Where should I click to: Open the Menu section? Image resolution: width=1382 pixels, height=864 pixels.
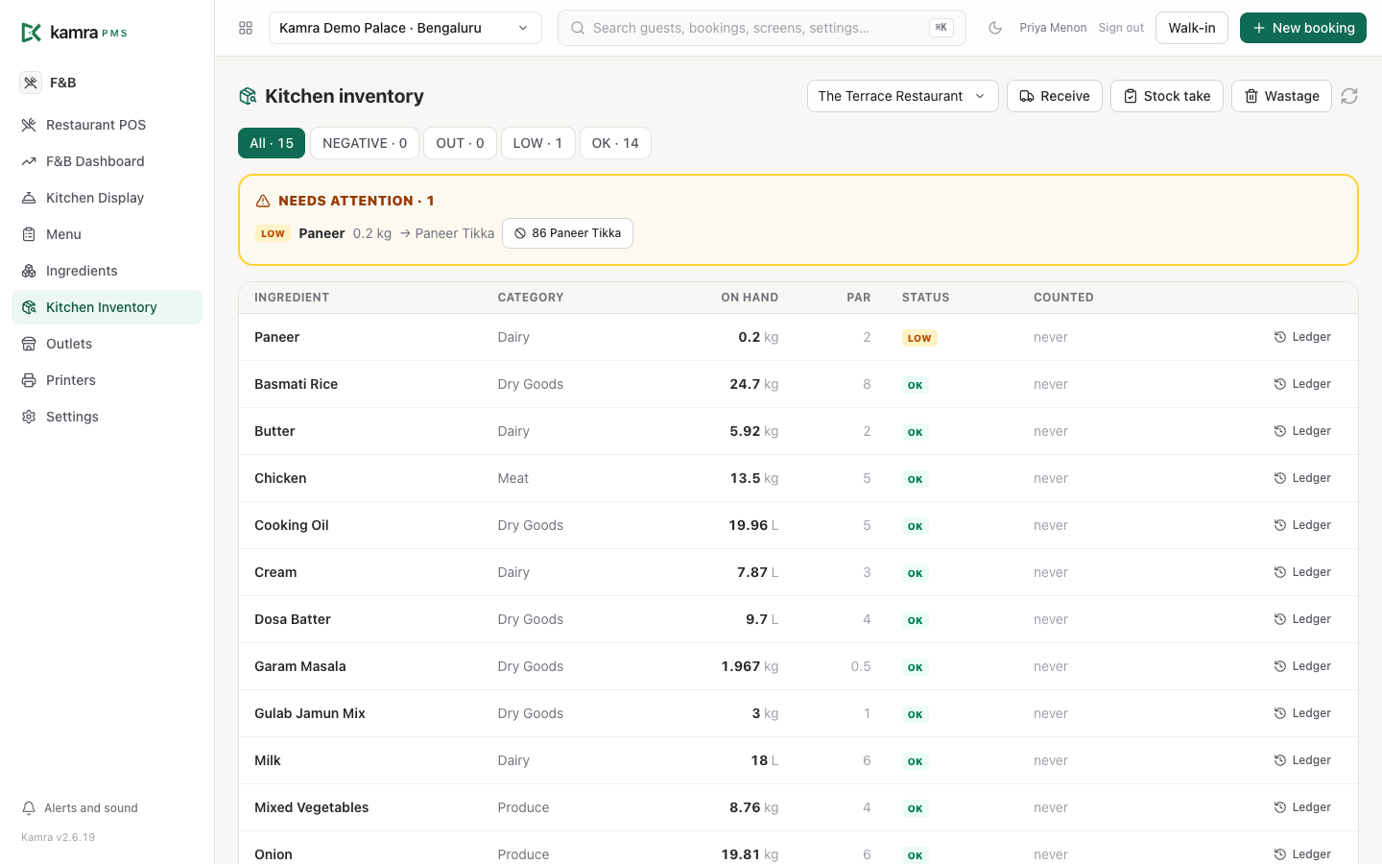click(x=107, y=234)
